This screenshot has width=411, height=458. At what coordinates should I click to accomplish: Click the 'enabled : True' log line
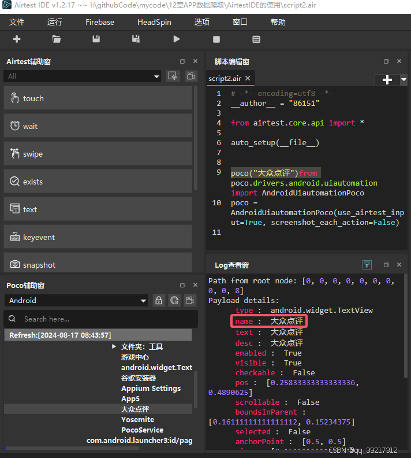(268, 353)
